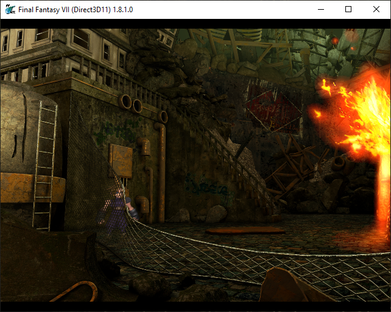This screenshot has height=312, width=391.
Task: Minimize the Final Fantasy VII window
Action: (321, 10)
